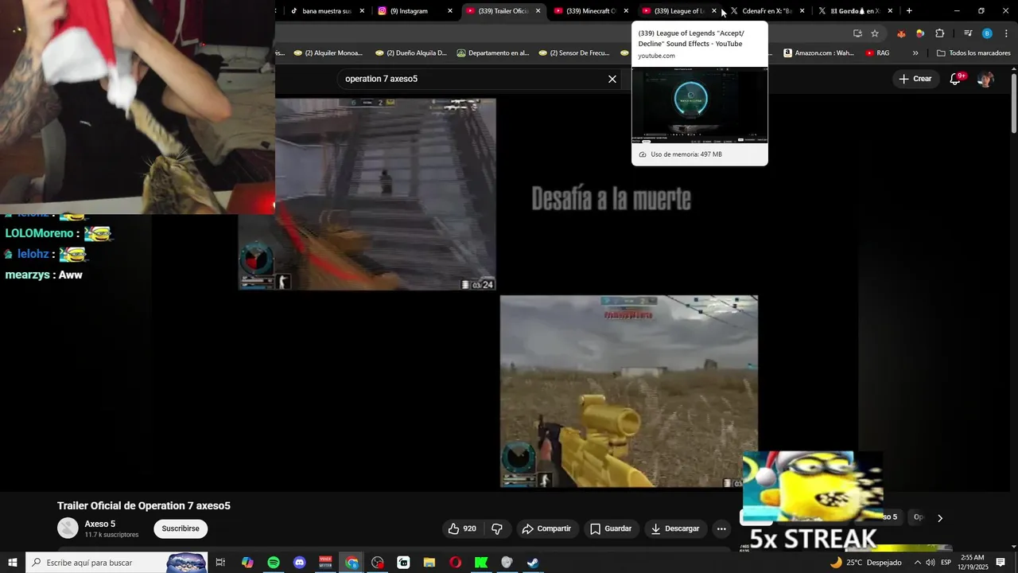Open YouTube notifications bell
The width and height of the screenshot is (1018, 573).
pos(955,79)
